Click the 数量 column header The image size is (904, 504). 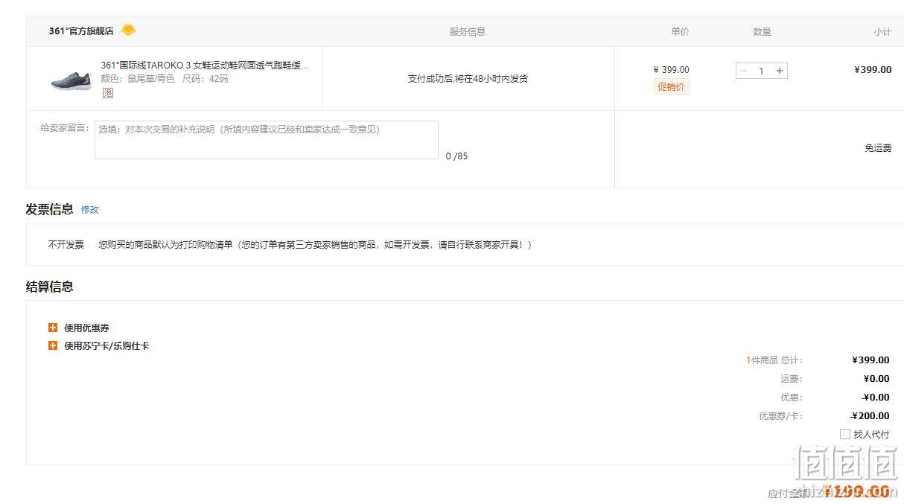pos(762,31)
